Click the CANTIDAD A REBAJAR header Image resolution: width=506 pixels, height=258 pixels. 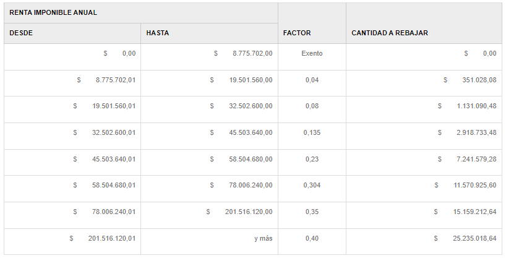click(x=424, y=24)
